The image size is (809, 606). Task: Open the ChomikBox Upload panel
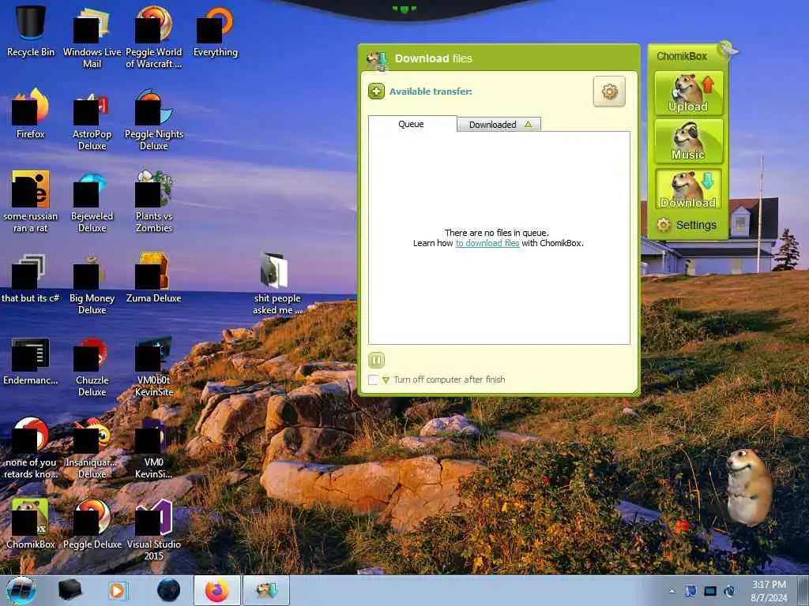tap(688, 93)
